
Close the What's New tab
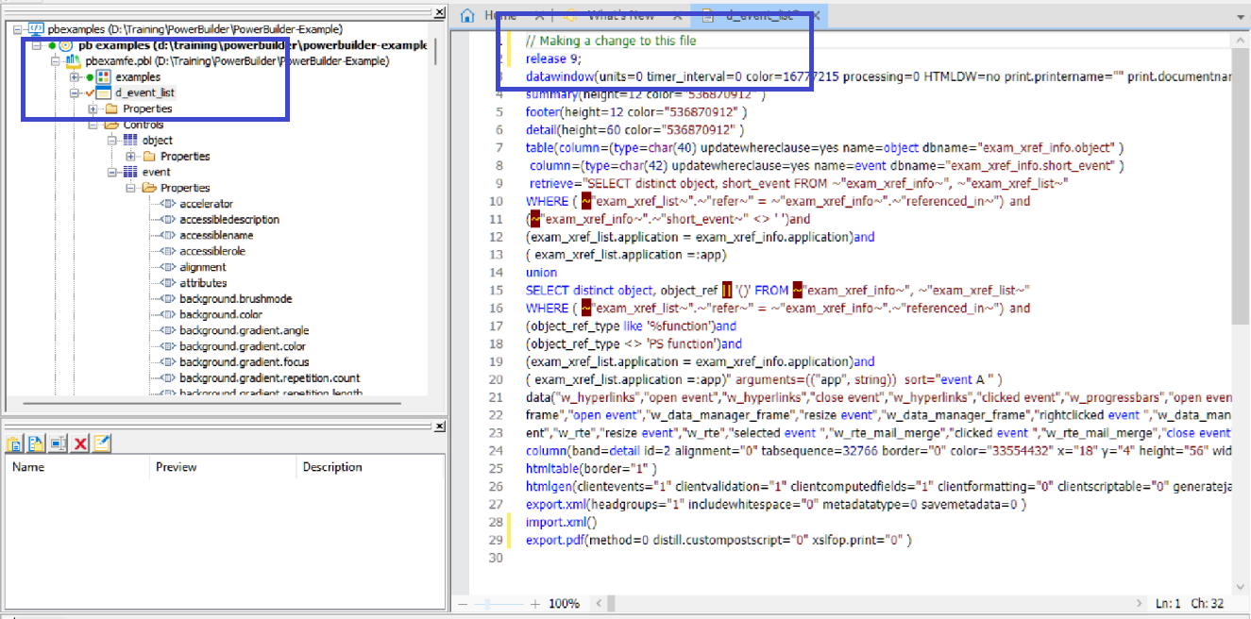pos(677,15)
